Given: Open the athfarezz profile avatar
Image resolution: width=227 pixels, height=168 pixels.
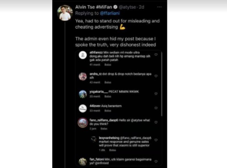Looking at the screenshot, I should (x=83, y=55).
